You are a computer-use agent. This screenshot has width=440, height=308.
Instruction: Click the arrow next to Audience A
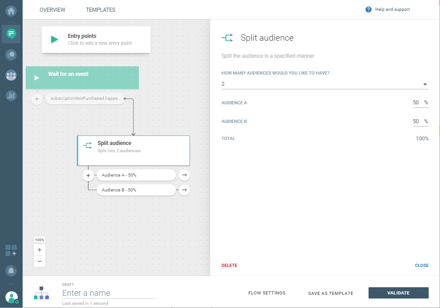click(x=184, y=175)
